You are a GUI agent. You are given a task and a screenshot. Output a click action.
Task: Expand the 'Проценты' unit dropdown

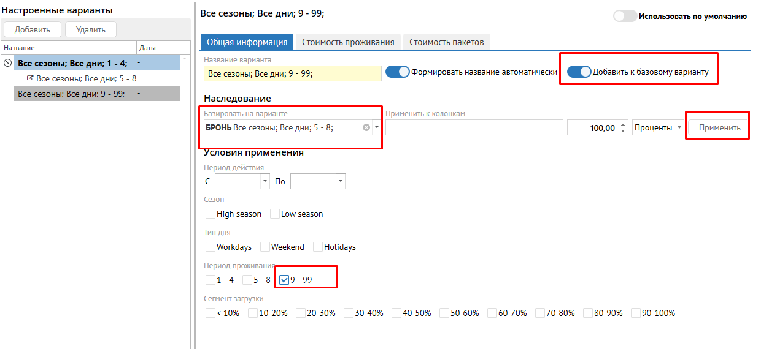coord(679,127)
